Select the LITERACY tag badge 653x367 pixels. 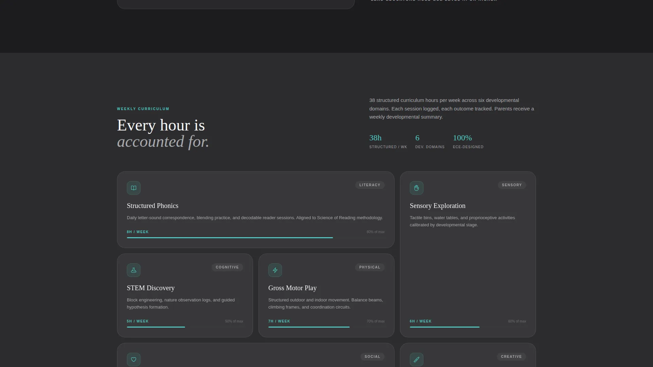tap(370, 185)
